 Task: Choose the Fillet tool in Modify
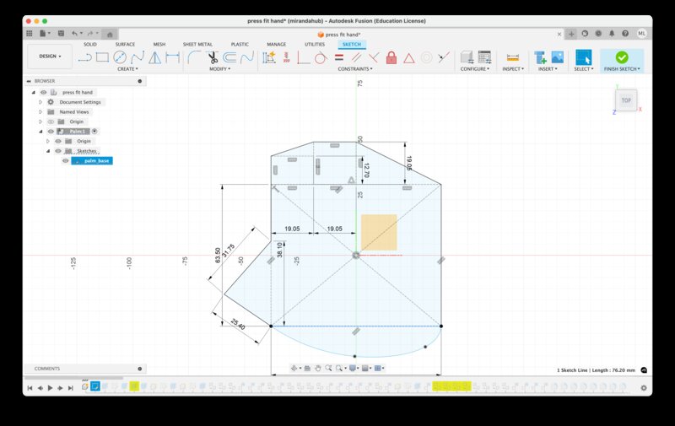click(194, 57)
